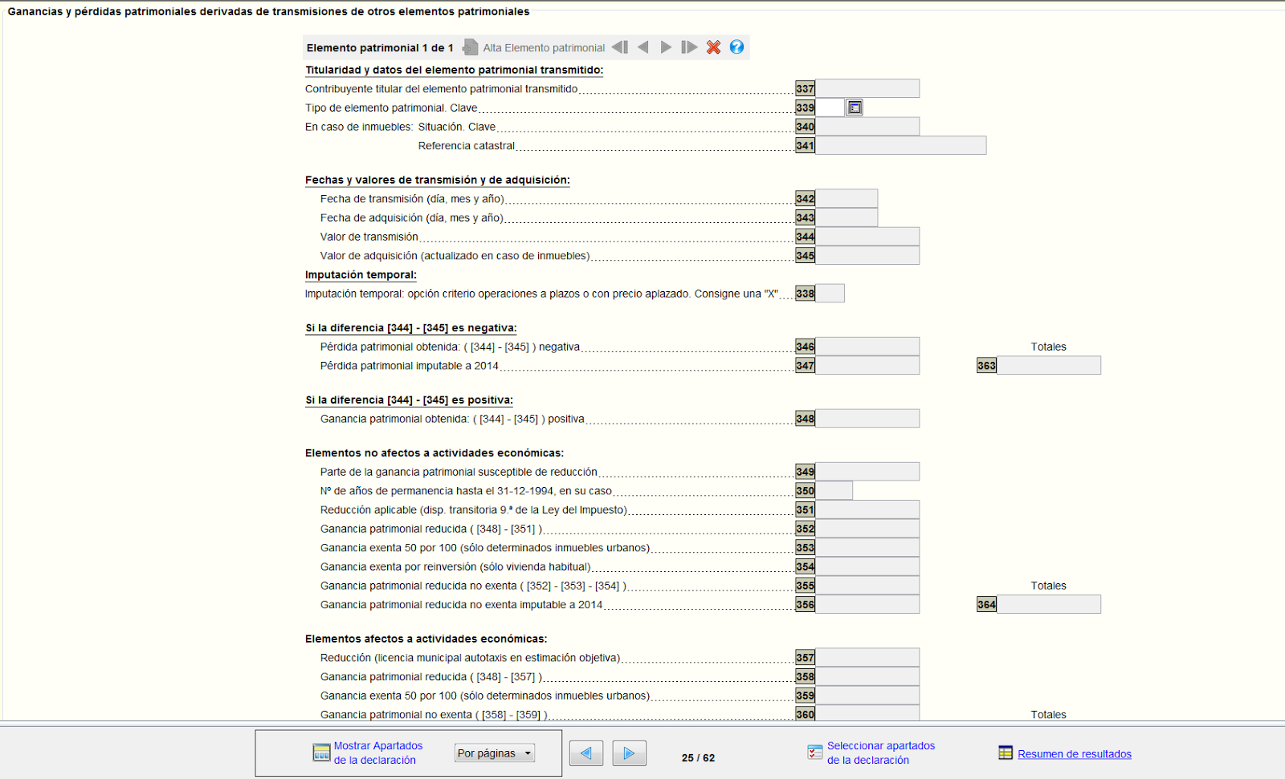Click heading 'Fechas y valores de transmisión y de adquisición:'
Viewport: 1285px width, 779px height.
tap(437, 180)
